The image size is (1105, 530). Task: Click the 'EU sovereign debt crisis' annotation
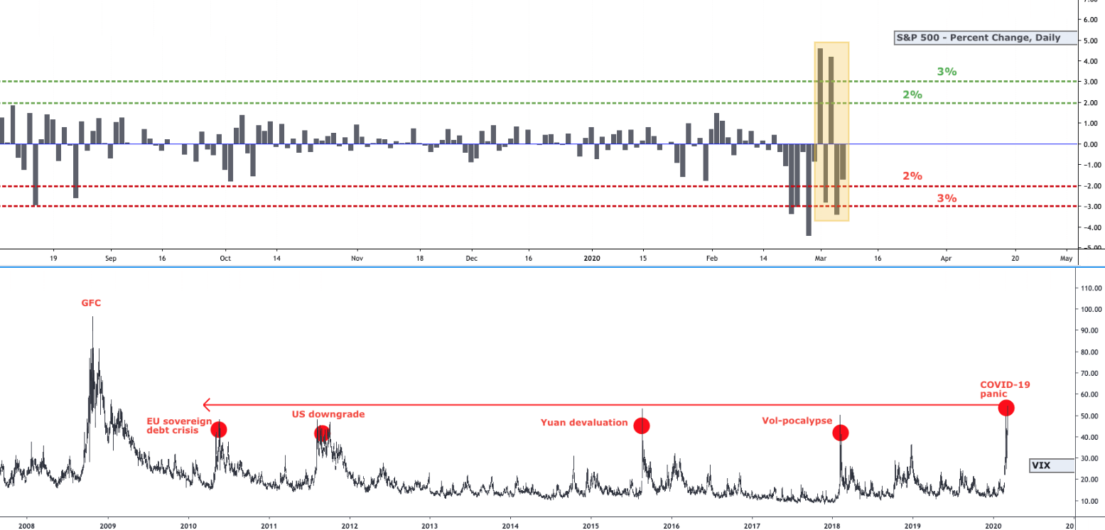point(179,426)
